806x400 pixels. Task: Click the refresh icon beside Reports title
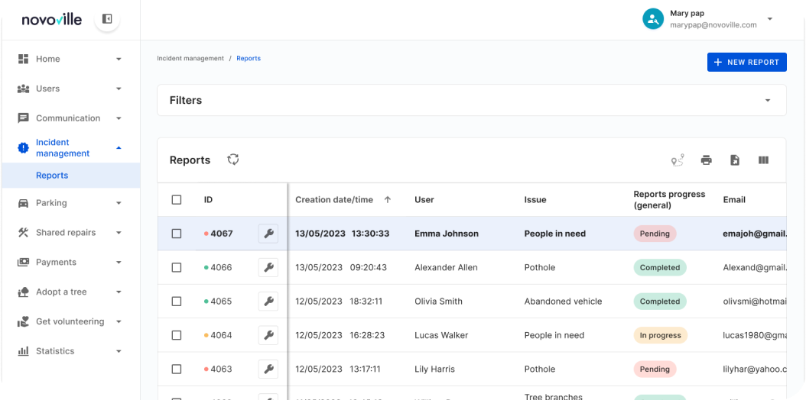coord(233,160)
